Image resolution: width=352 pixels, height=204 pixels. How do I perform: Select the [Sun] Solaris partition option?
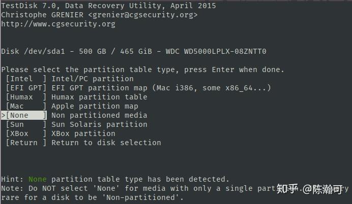coord(26,124)
